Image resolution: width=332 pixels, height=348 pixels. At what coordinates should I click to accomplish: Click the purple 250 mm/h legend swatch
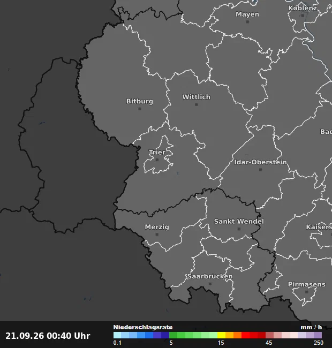click(318, 335)
